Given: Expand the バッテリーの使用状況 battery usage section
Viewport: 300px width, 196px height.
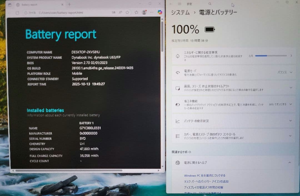Looking at the screenshot, I should pos(291,121).
